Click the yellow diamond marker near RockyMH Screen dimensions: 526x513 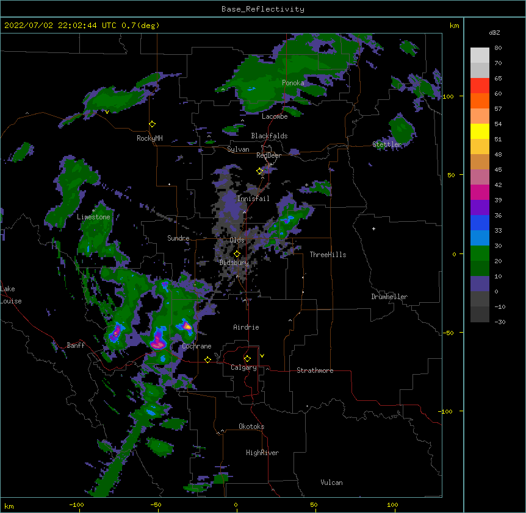coord(152,124)
